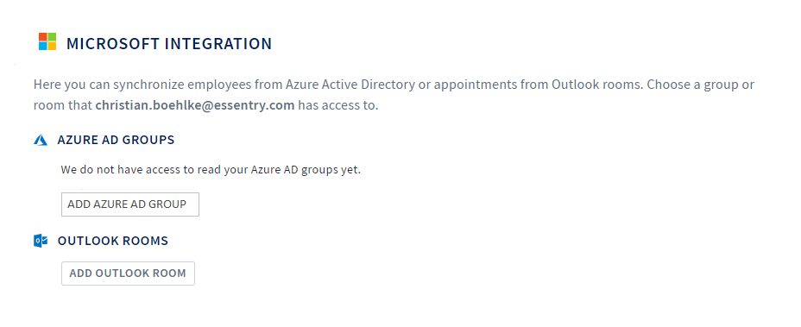Add an Outlook room
Screen dimensions: 801x327
pyautogui.click(x=128, y=274)
